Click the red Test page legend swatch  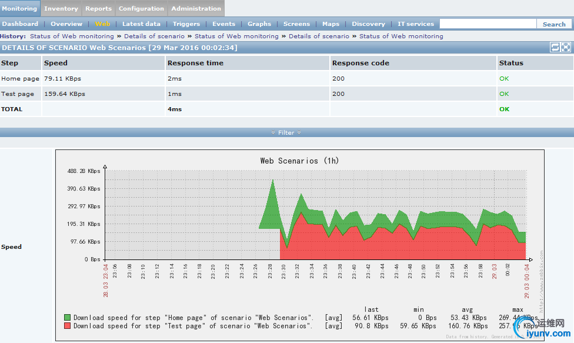[68, 326]
